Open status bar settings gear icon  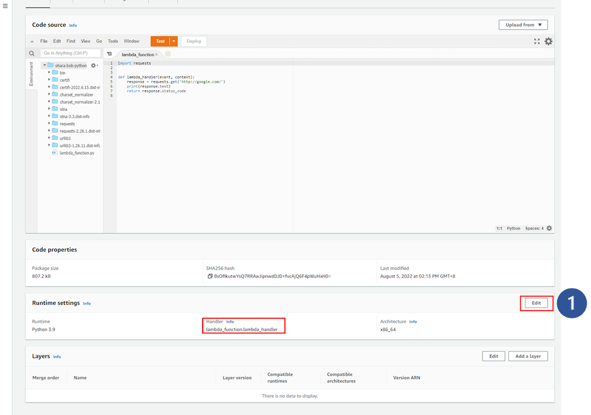(549, 228)
